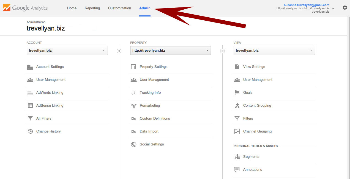The height and width of the screenshot is (179, 350).
Task: Open Annotations link
Action: [x=253, y=170]
